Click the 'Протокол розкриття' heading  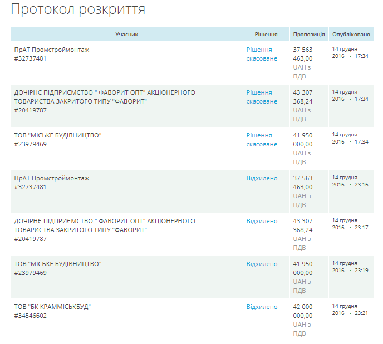(x=78, y=9)
